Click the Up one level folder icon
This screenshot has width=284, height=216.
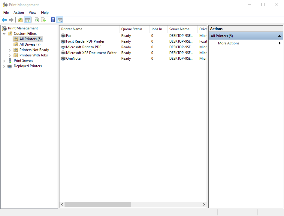[20, 20]
